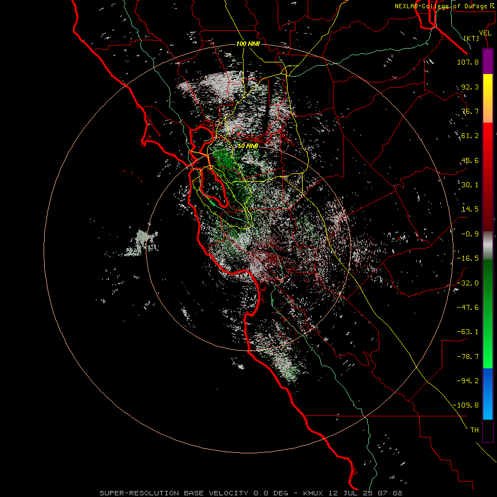
Task: Pick the gray near-zero segment of velocity scale
Action: [488, 246]
